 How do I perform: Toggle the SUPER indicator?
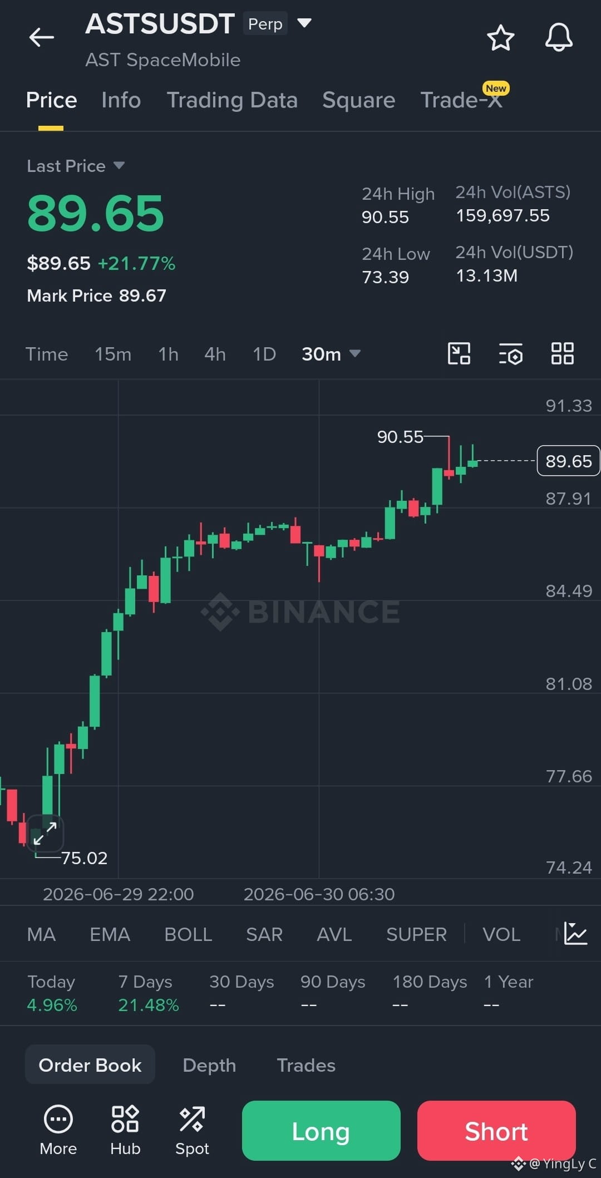click(416, 934)
